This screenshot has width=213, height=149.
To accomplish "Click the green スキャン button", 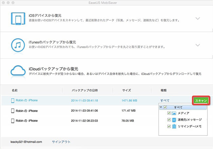I will (x=201, y=101).
